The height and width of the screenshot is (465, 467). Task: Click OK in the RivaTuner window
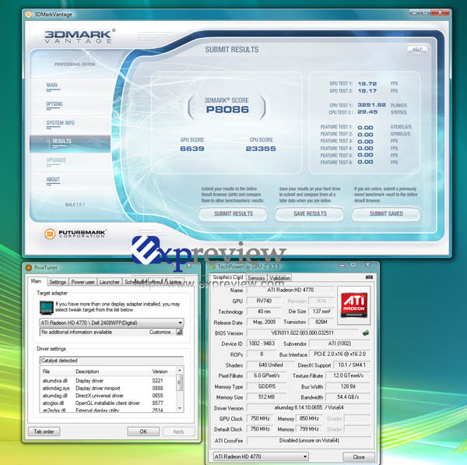(x=143, y=432)
